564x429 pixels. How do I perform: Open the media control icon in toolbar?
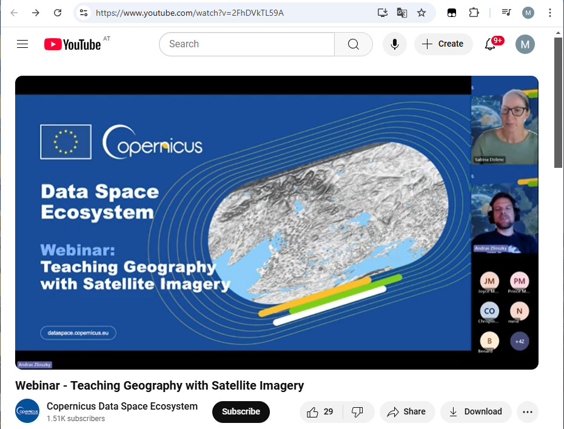[x=506, y=13]
